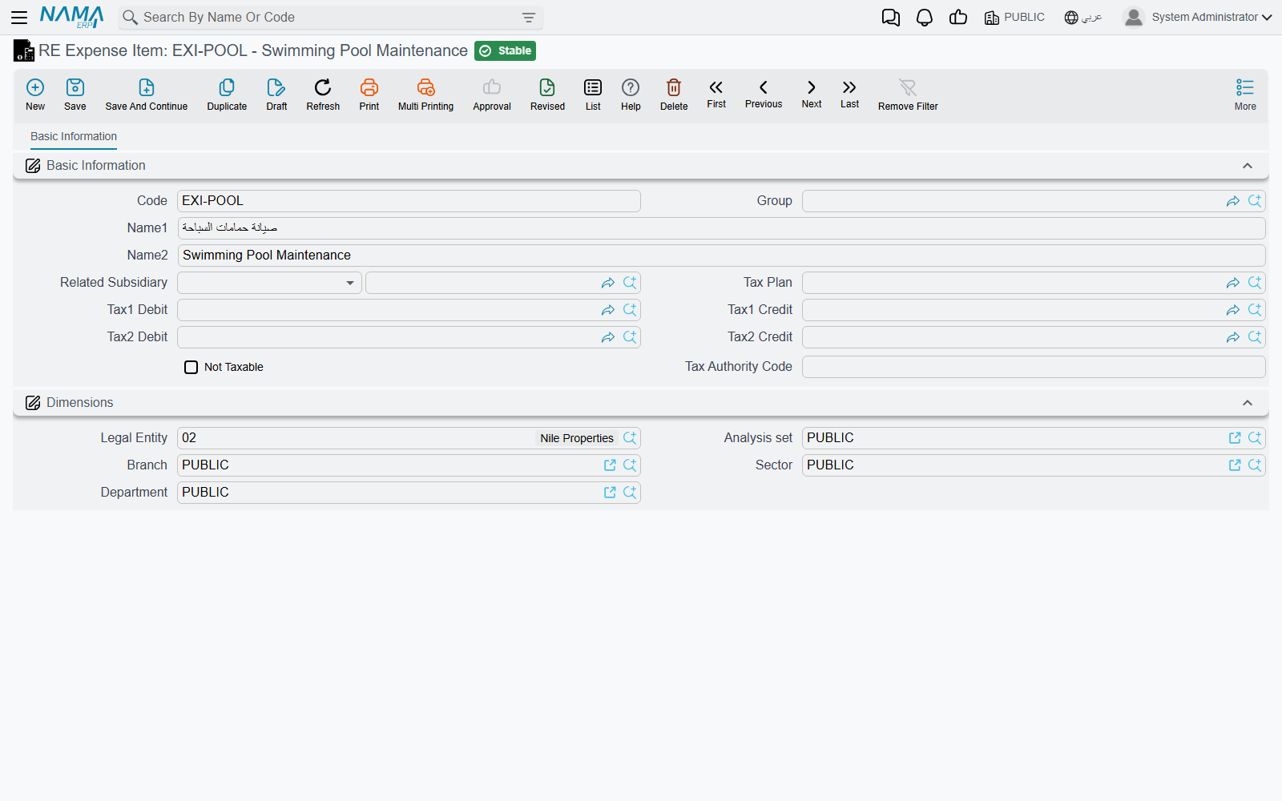Click the NAMA ERP logo
The width and height of the screenshot is (1282, 801).
click(x=71, y=17)
